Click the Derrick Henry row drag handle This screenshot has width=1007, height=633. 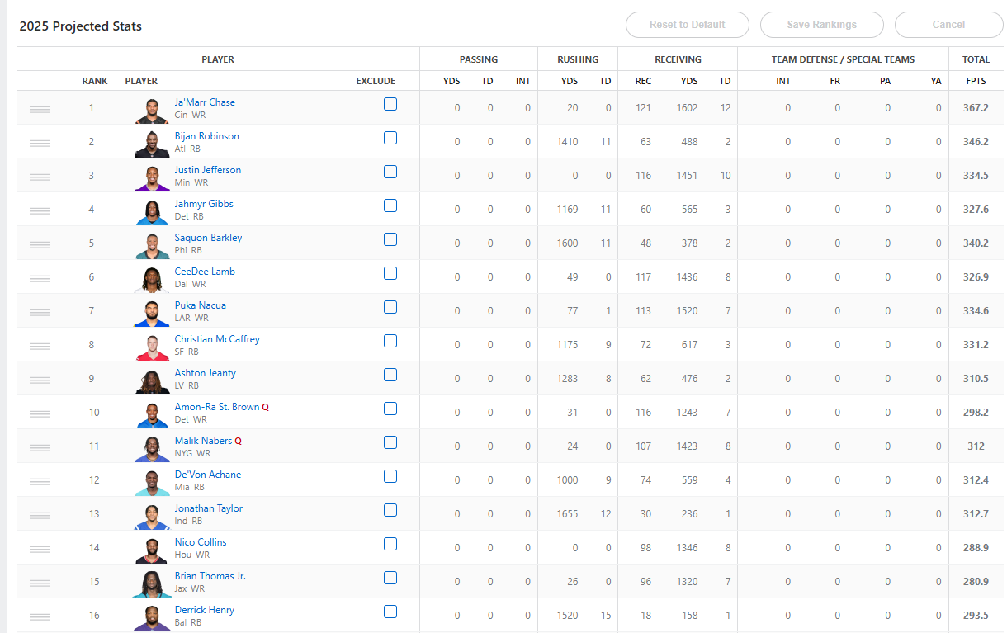(x=40, y=616)
